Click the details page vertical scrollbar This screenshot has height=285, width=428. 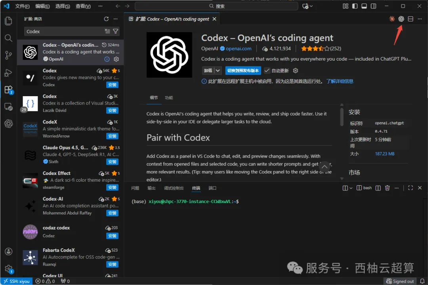point(342,117)
